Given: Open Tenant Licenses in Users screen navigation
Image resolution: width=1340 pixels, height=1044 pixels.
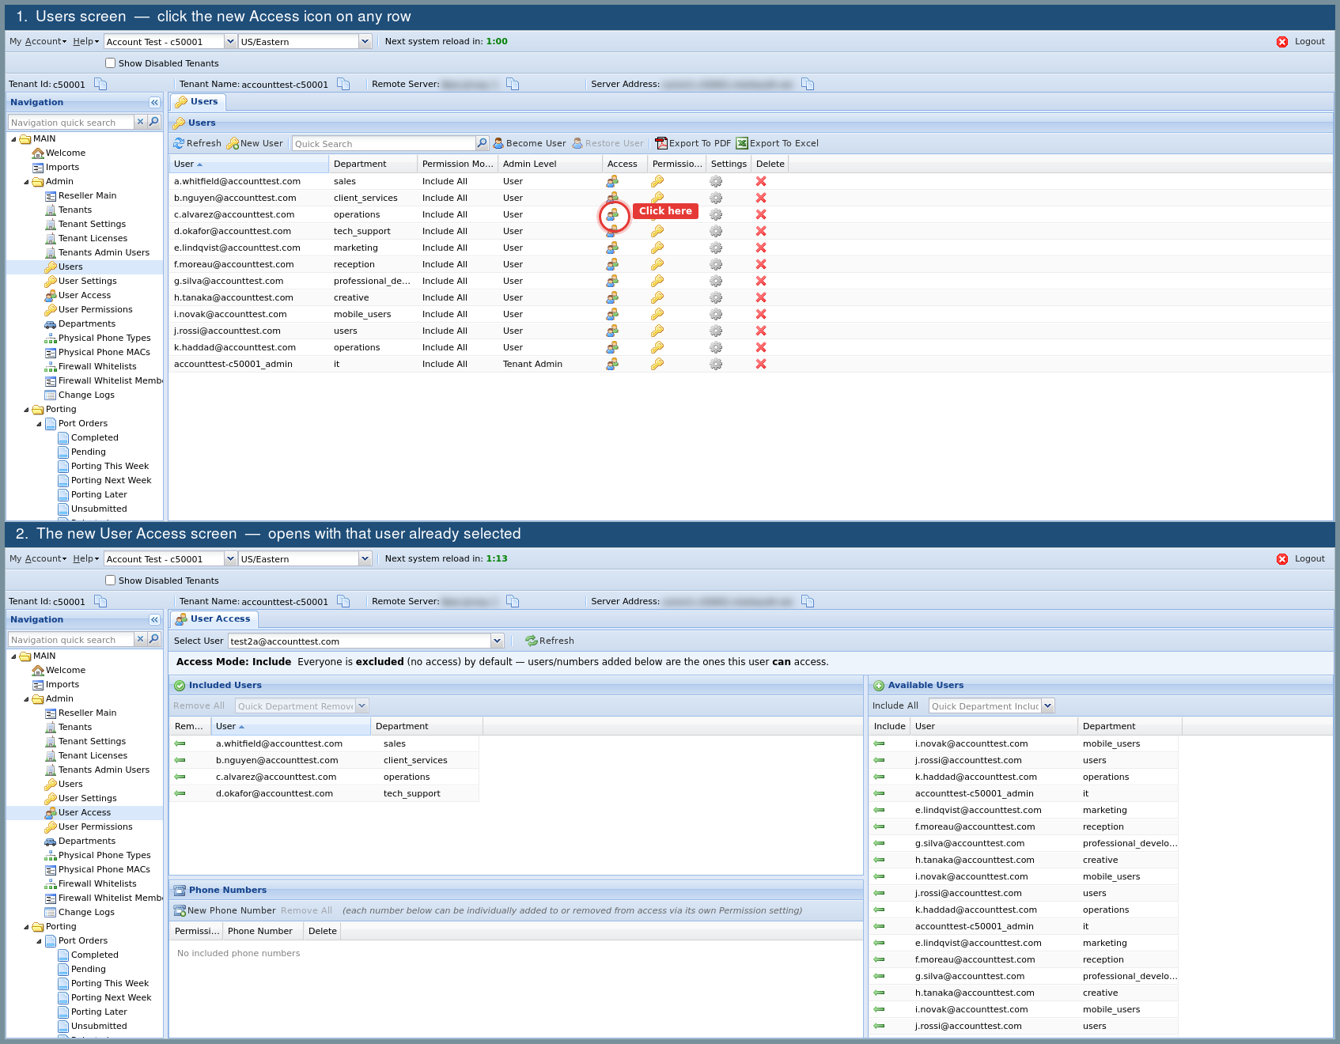Looking at the screenshot, I should (x=93, y=238).
